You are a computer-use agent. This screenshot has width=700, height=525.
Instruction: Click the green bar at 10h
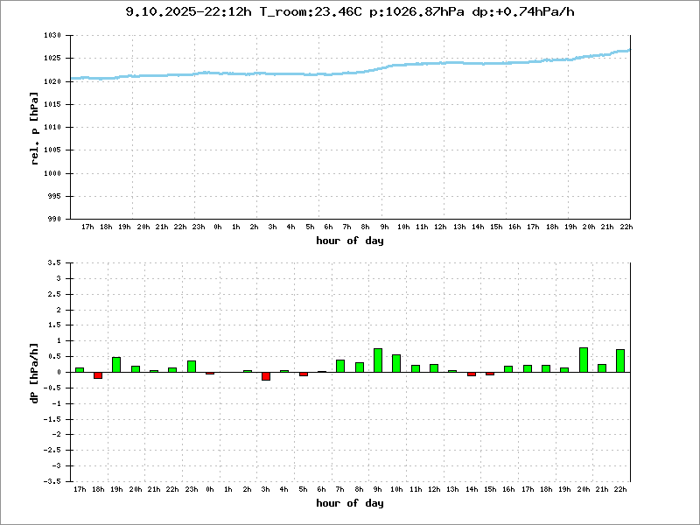(396, 363)
